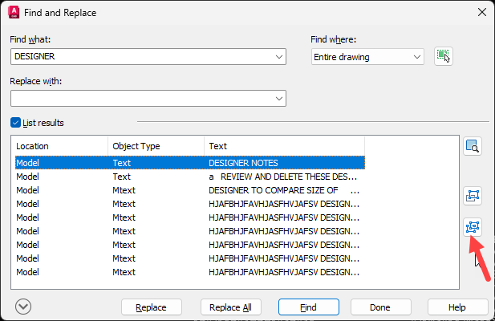Toggle the List results checkbox
495x321 pixels.
tap(15, 123)
